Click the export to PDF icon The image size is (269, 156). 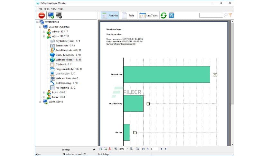(110, 149)
